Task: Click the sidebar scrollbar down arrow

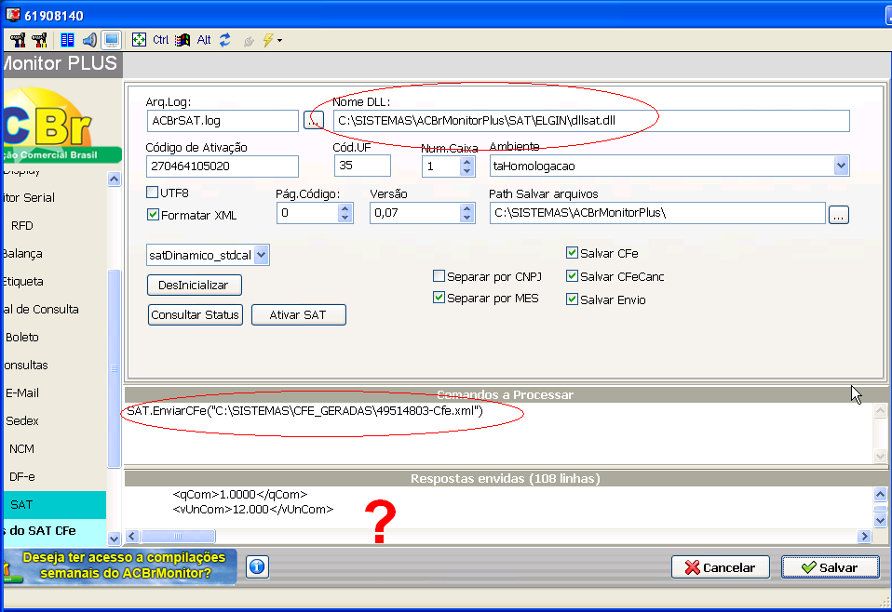Action: (x=114, y=539)
